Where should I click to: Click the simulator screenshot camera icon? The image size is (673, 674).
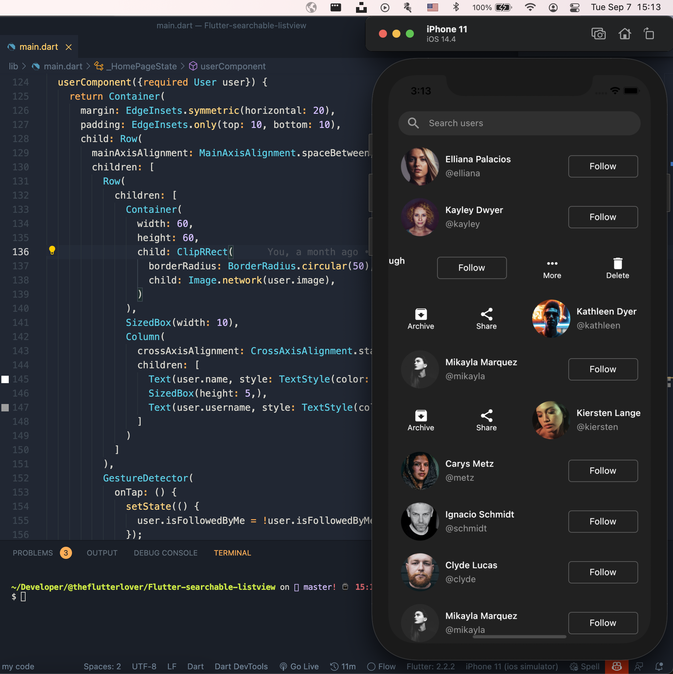pyautogui.click(x=598, y=34)
